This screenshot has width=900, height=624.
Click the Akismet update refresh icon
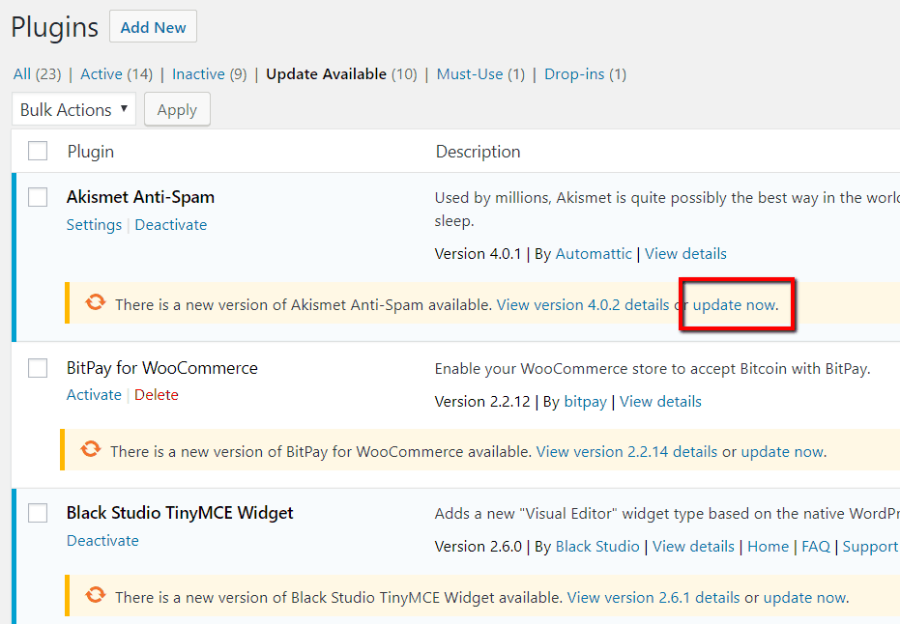96,301
